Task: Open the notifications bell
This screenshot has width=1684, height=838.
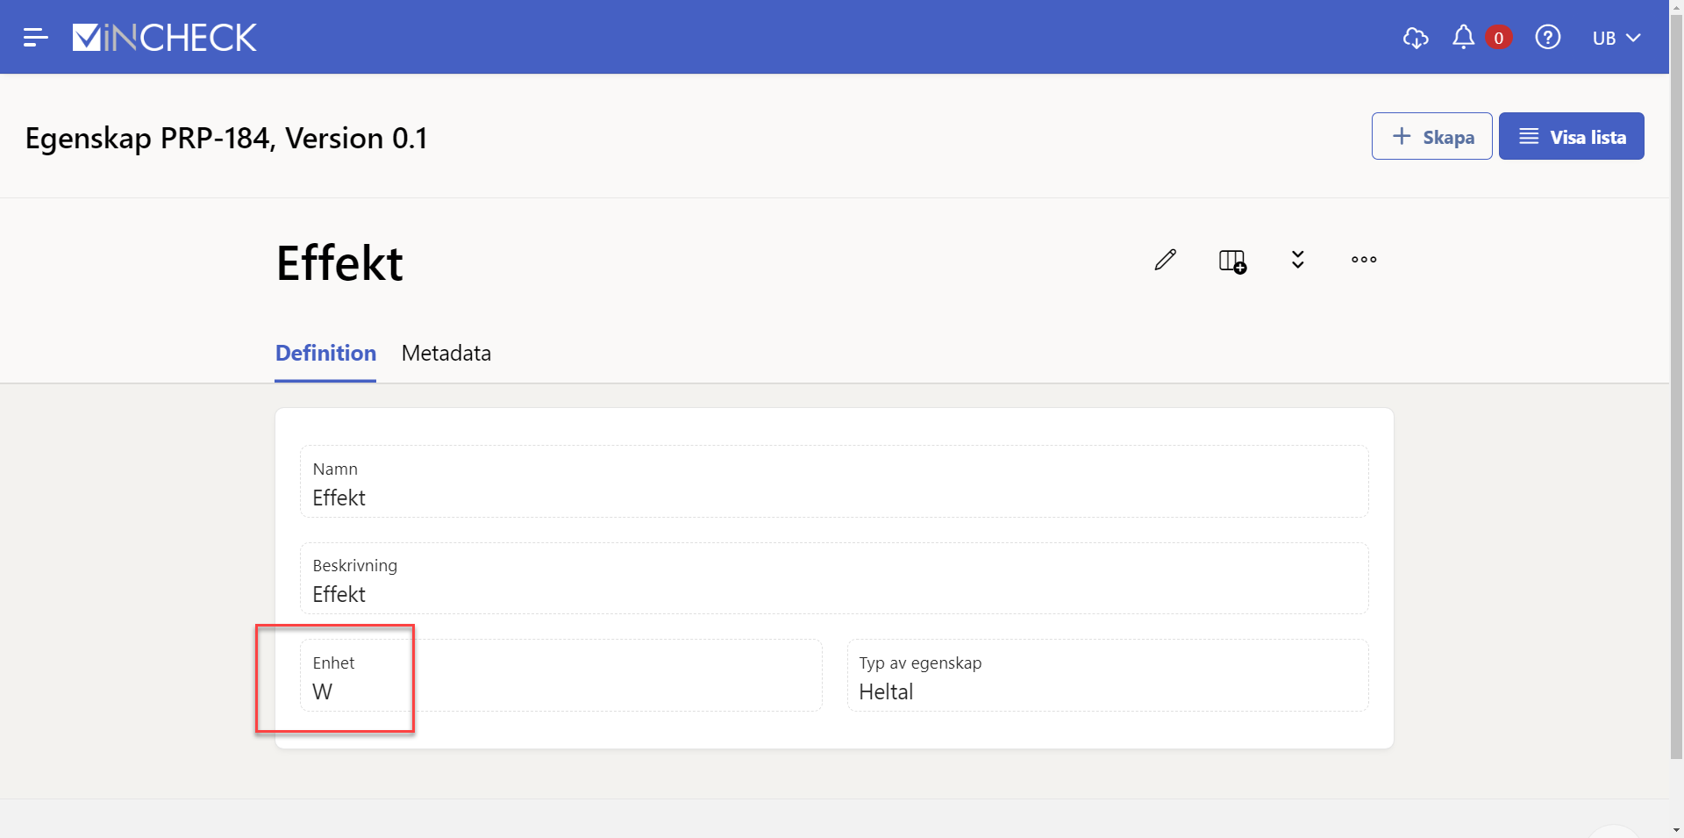Action: 1463,37
